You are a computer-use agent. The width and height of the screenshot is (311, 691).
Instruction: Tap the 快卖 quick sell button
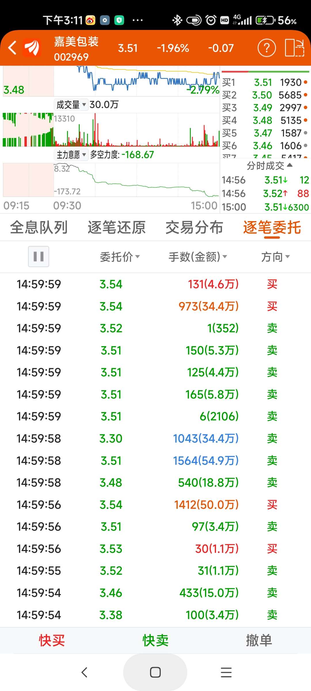click(155, 640)
